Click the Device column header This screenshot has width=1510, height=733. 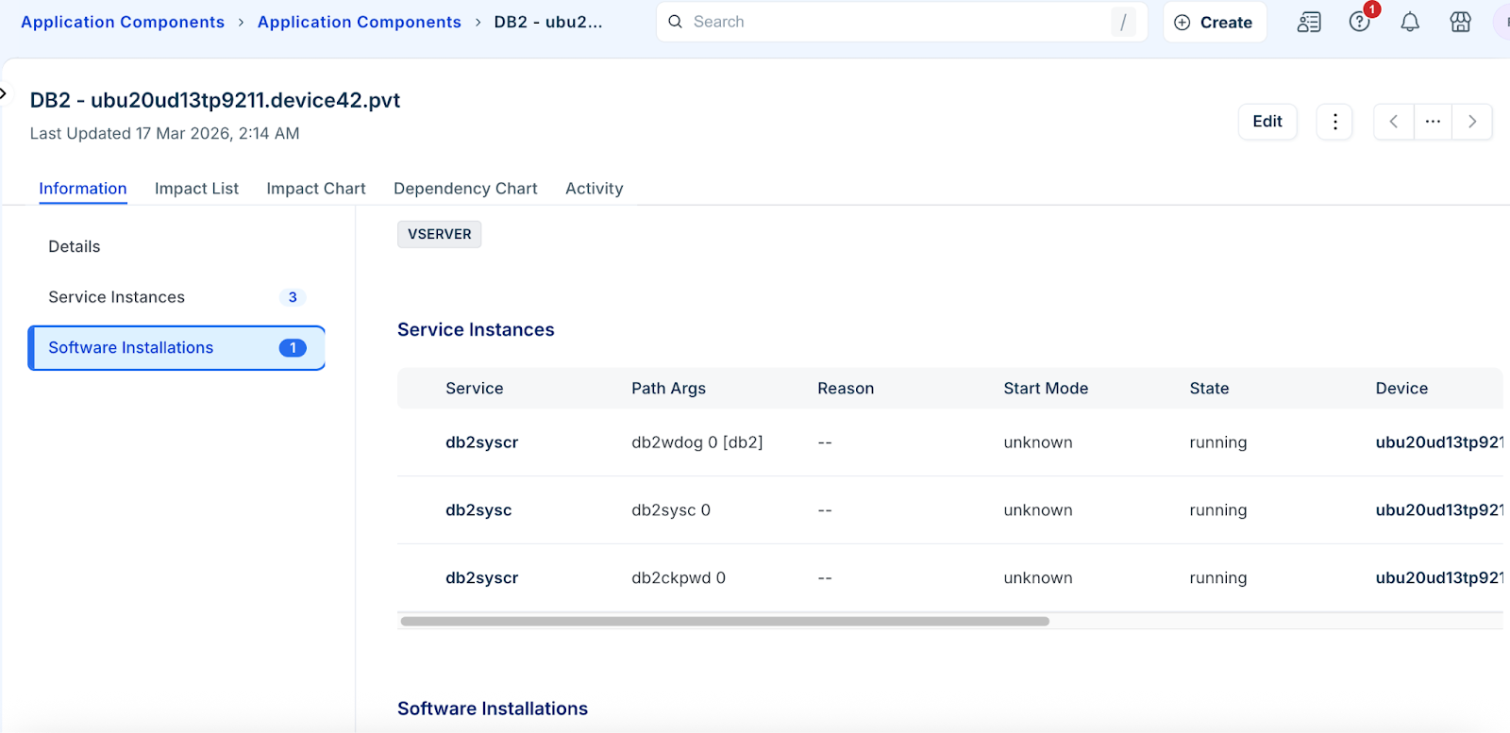pyautogui.click(x=1401, y=389)
